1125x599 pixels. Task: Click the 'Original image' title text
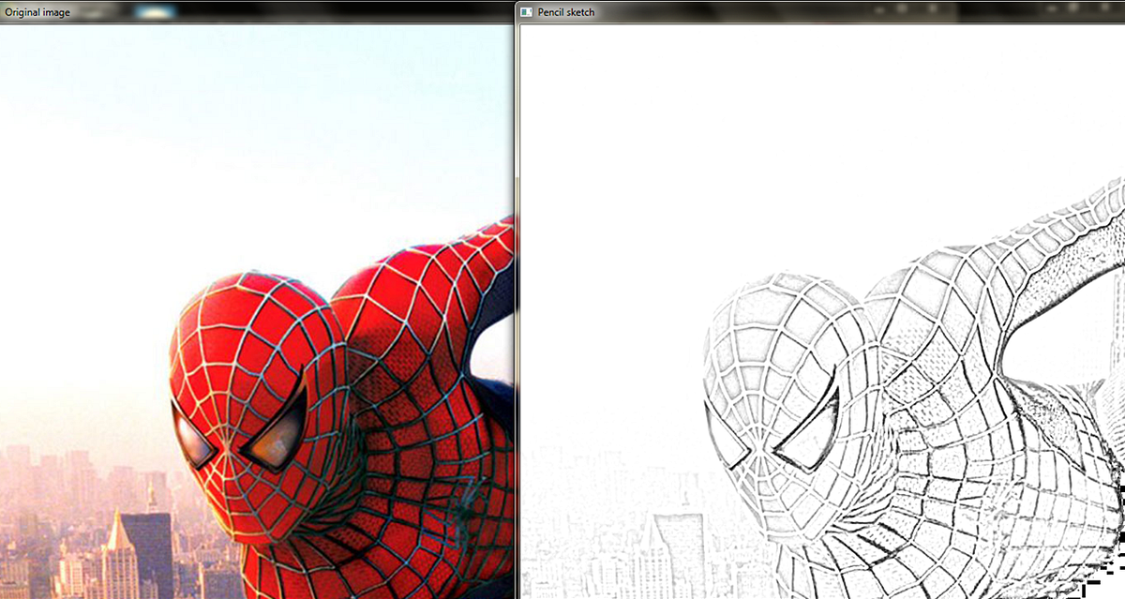point(37,12)
